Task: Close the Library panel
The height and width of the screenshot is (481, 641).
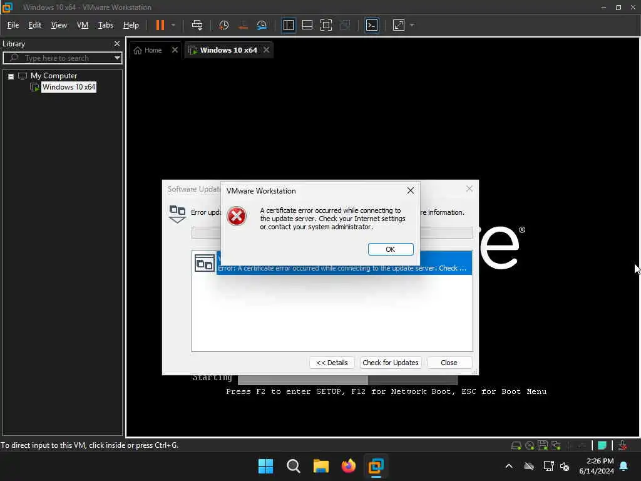Action: pyautogui.click(x=117, y=44)
